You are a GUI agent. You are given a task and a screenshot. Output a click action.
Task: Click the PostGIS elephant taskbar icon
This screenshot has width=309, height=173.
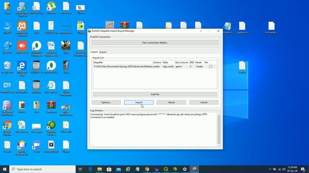tap(194, 169)
